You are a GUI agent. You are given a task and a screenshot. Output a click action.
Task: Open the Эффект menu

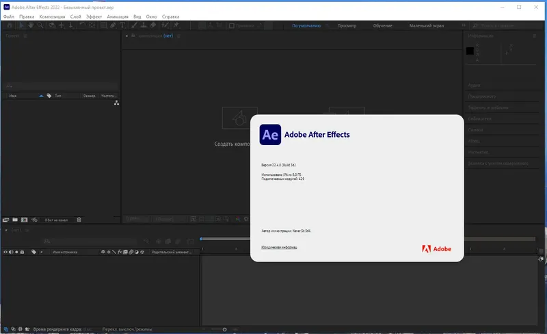(x=94, y=16)
